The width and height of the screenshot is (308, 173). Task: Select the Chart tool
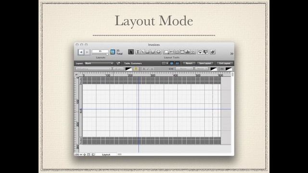(188, 52)
